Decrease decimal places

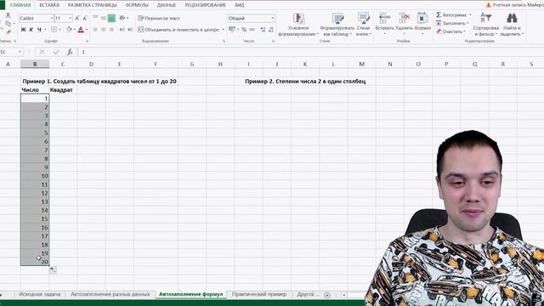tap(271, 30)
